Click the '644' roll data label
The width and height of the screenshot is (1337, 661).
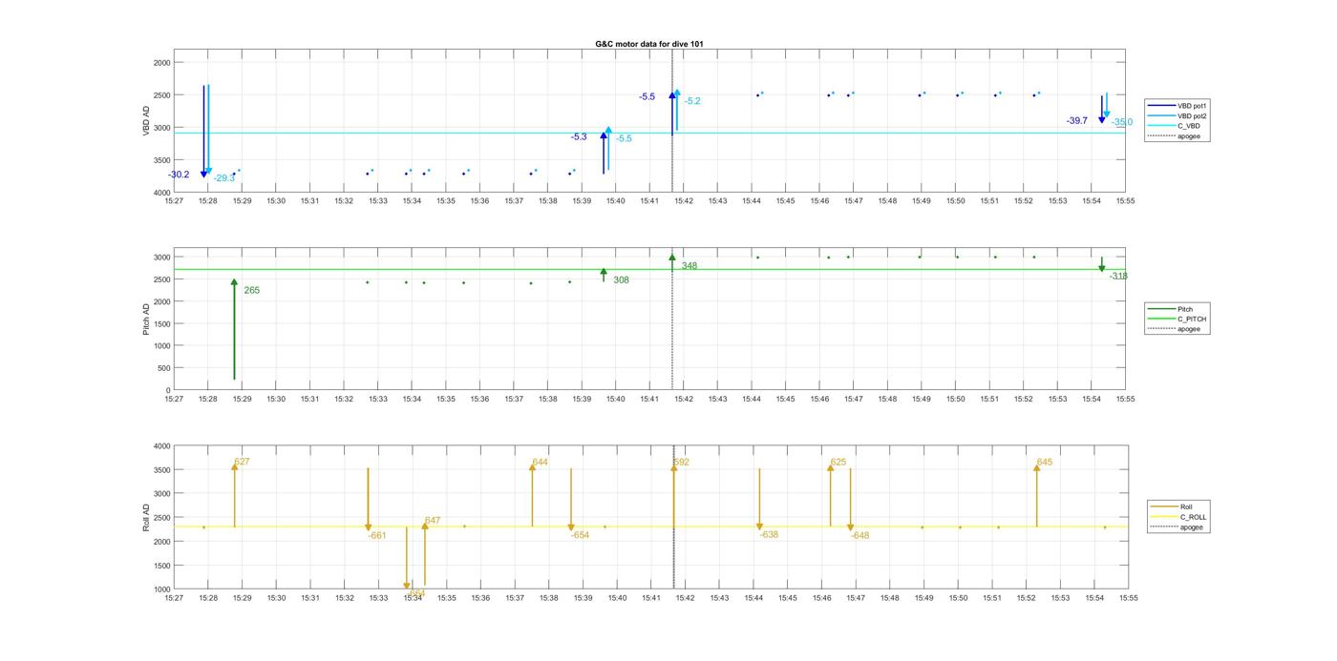pyautogui.click(x=540, y=462)
